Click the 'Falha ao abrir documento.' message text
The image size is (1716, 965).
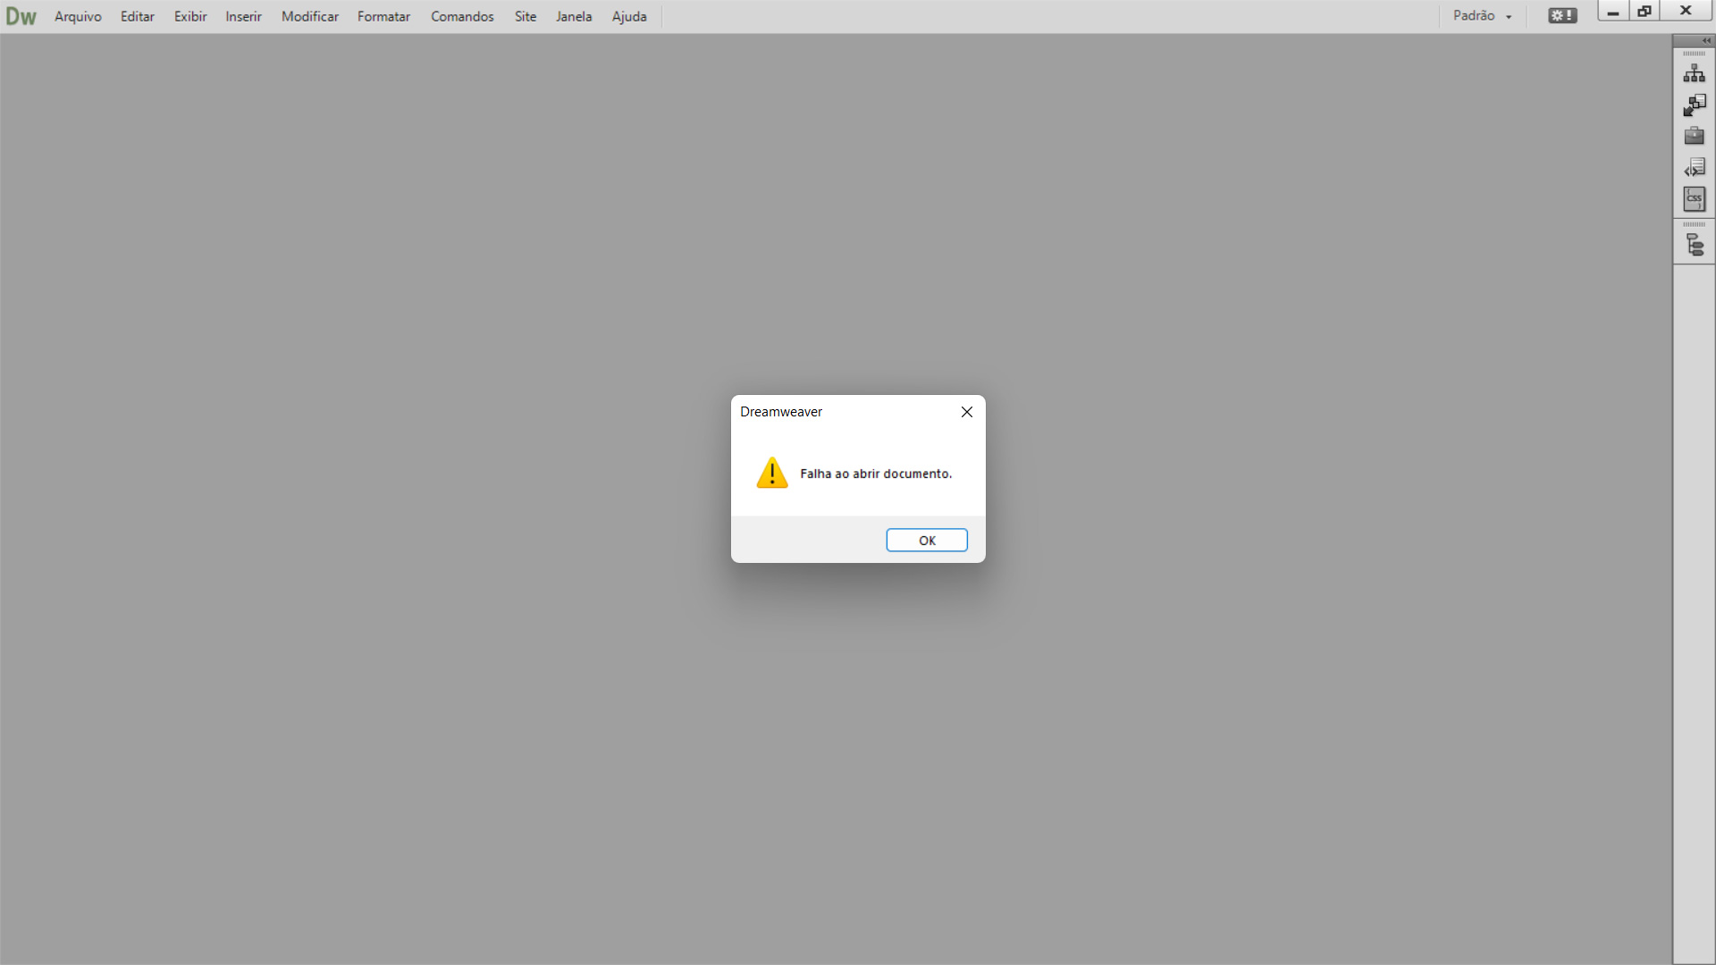[x=876, y=474]
